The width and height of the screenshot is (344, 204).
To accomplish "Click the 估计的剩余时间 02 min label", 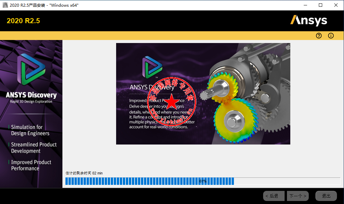I will click(x=84, y=173).
